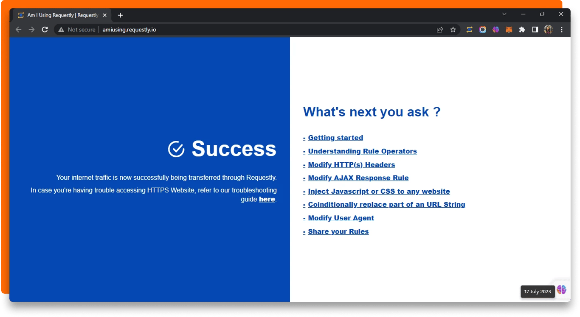Open the Modify User Agent link
The image size is (580, 317).
[341, 218]
